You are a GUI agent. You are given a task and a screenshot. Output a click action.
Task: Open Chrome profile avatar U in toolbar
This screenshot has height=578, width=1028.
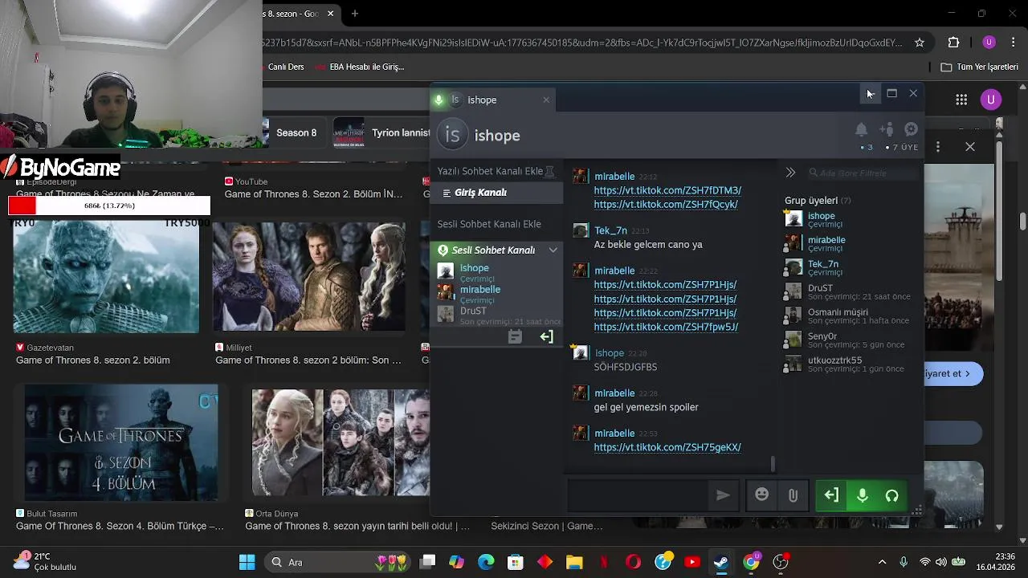[x=989, y=43]
